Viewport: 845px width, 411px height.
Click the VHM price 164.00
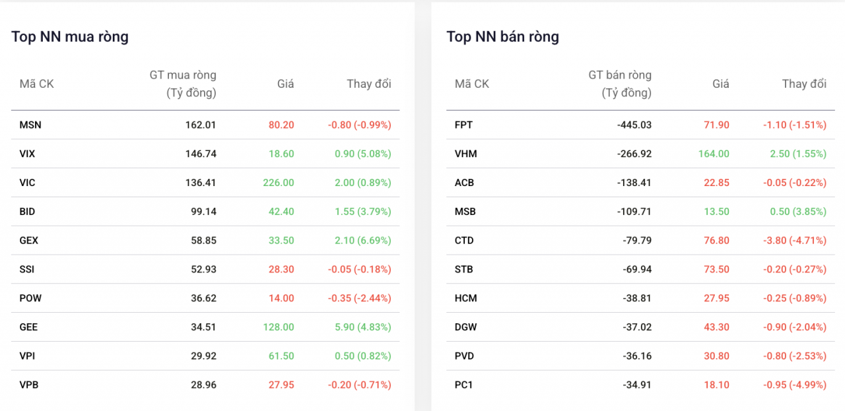(714, 154)
